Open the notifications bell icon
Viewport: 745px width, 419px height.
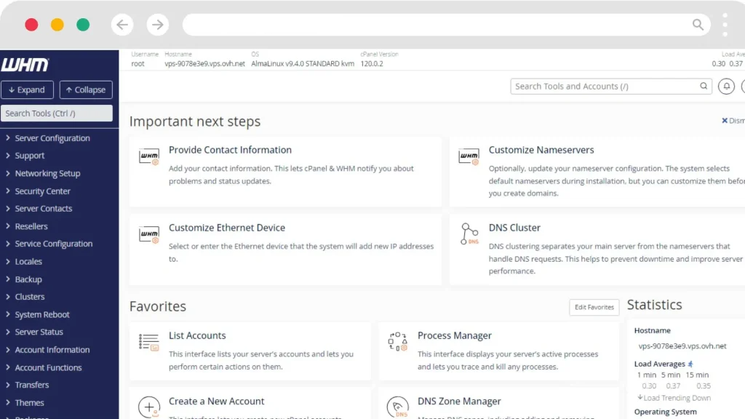(x=726, y=86)
